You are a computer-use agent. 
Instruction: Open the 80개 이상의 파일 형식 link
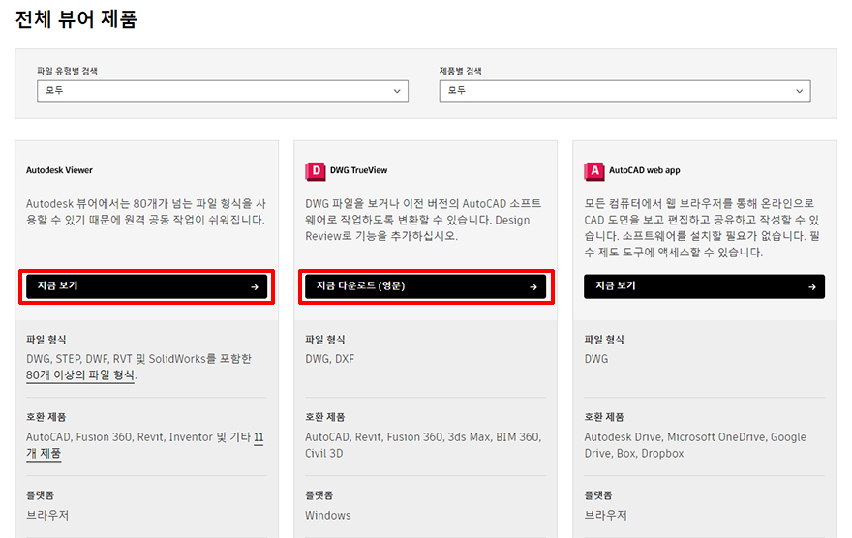(79, 375)
